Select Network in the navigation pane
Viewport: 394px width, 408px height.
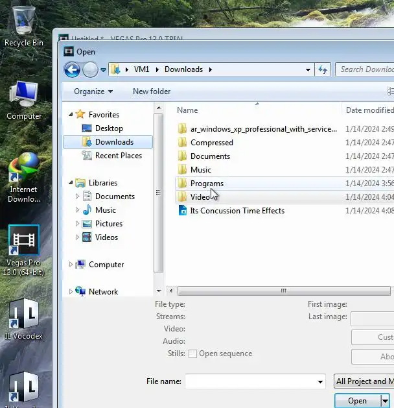(x=103, y=292)
